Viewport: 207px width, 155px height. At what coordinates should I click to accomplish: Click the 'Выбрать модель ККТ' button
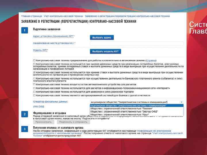click(x=105, y=51)
